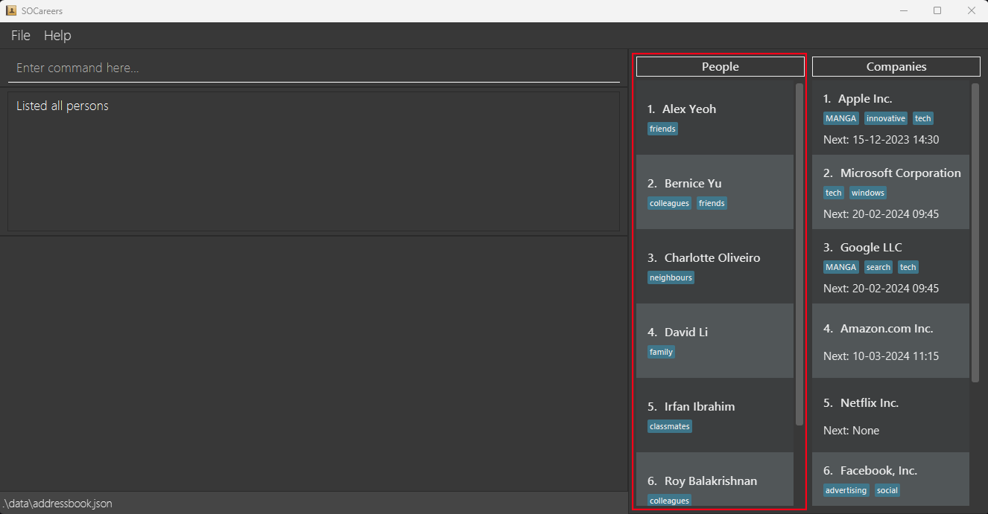
Task: Select the Companies panel header
Action: [896, 67]
